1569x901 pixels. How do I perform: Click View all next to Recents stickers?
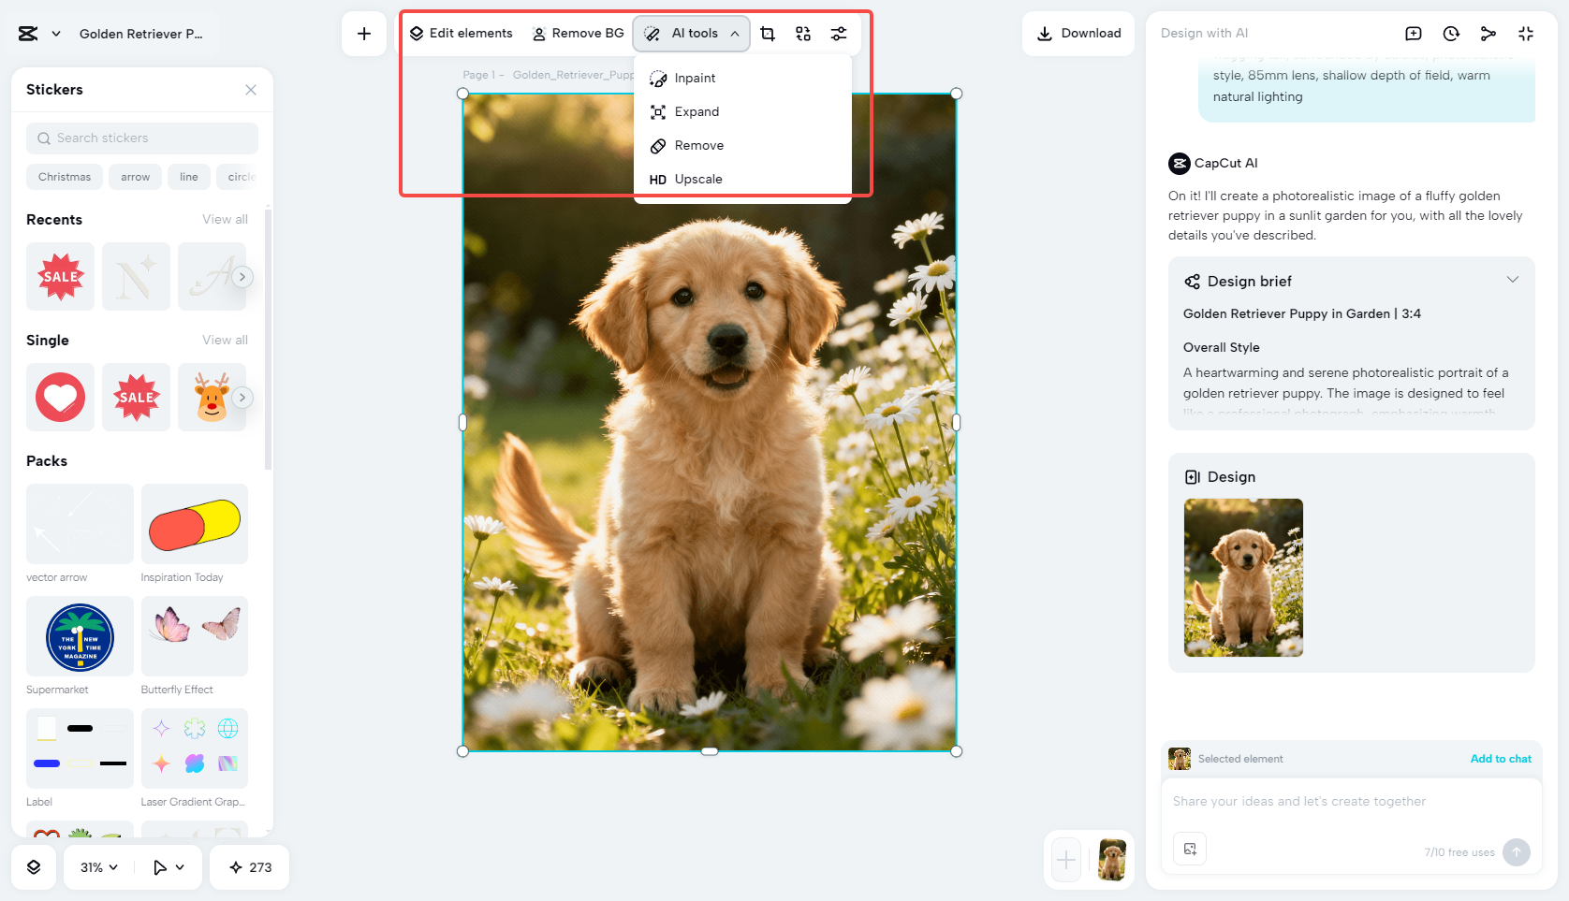tap(225, 219)
